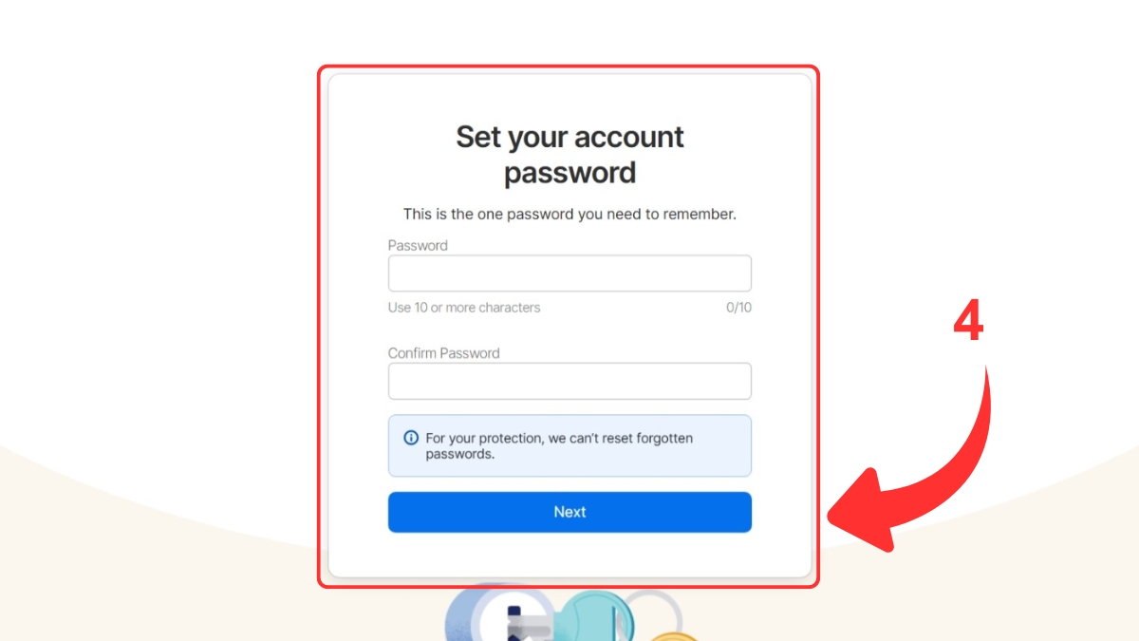This screenshot has width=1139, height=641.
Task: Click the 'Confirm Password' field label
Action: (443, 353)
